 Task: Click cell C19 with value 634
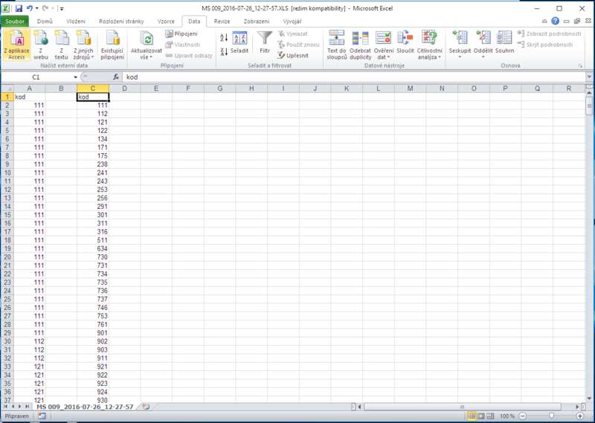tap(92, 248)
